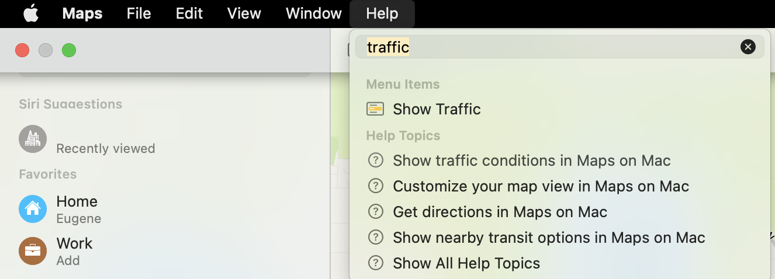Click the Show Traffic menu icon
Image resolution: width=775 pixels, height=279 pixels.
[375, 109]
